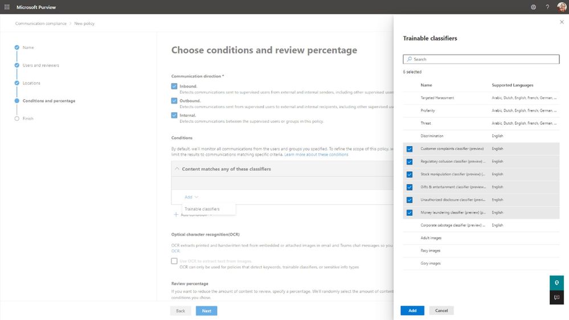Image resolution: width=569 pixels, height=320 pixels.
Task: Open the help question mark icon
Action: [547, 7]
